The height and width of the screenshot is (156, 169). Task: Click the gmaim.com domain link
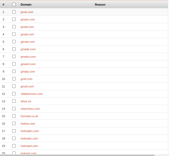click(x=28, y=57)
